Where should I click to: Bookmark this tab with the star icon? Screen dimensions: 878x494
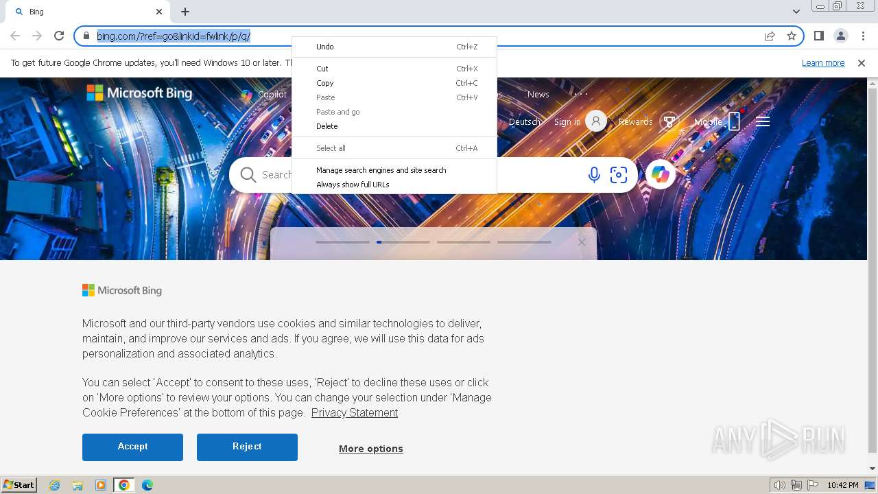792,36
